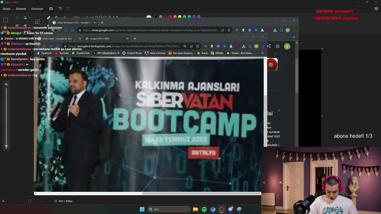Open the Elwind | Kick bookmark

point(81,53)
